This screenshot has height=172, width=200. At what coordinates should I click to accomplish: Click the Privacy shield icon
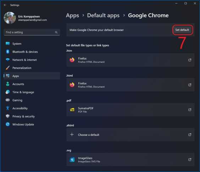pos(8,116)
